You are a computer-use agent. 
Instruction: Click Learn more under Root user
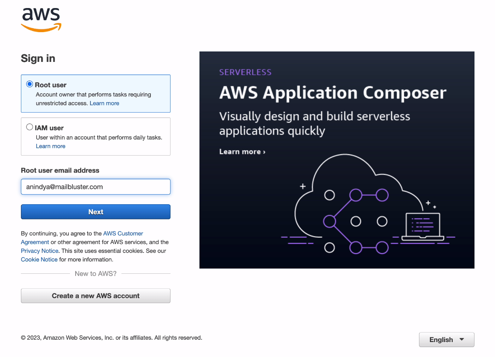tap(104, 103)
